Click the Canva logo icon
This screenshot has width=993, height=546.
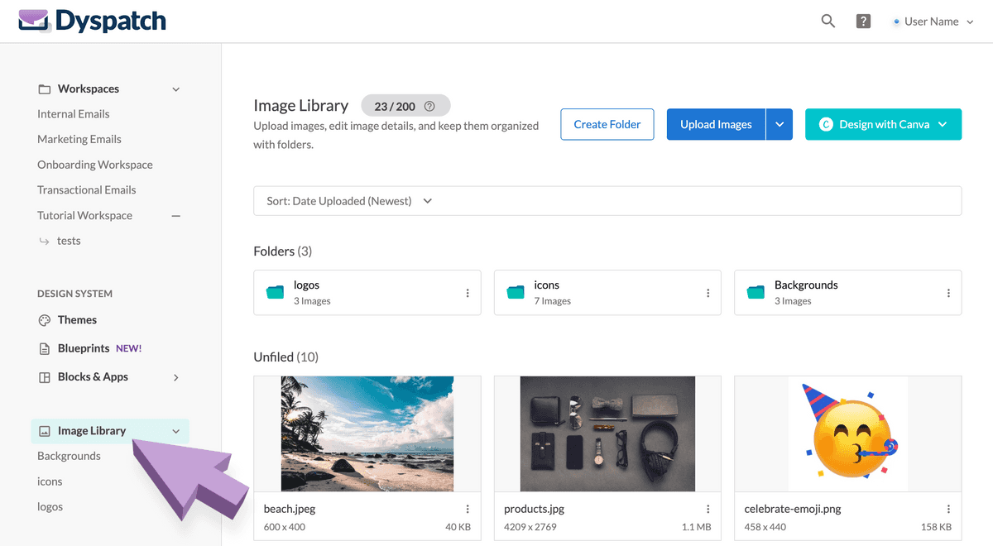825,124
